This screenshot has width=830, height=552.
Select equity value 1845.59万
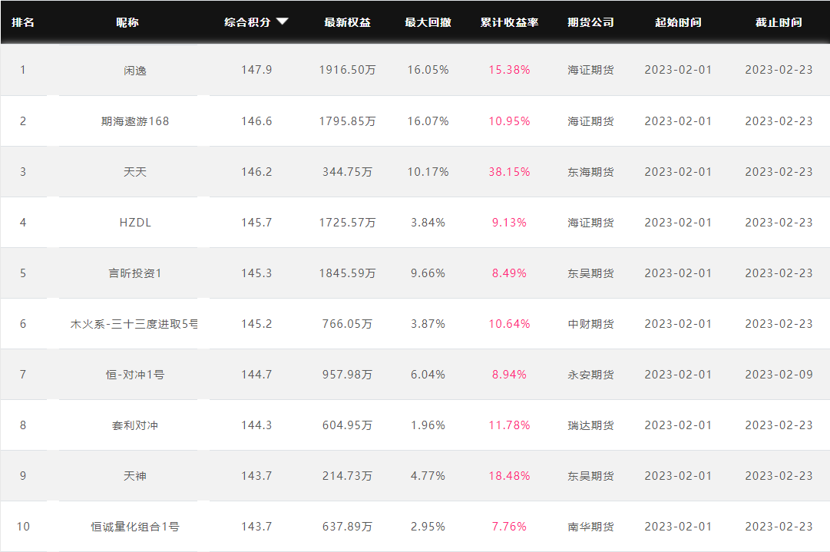coord(347,273)
